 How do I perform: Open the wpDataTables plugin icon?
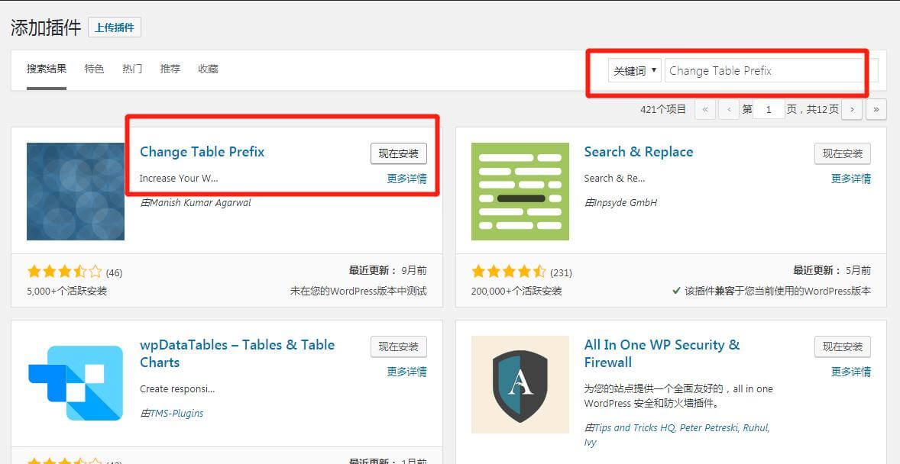coord(76,383)
